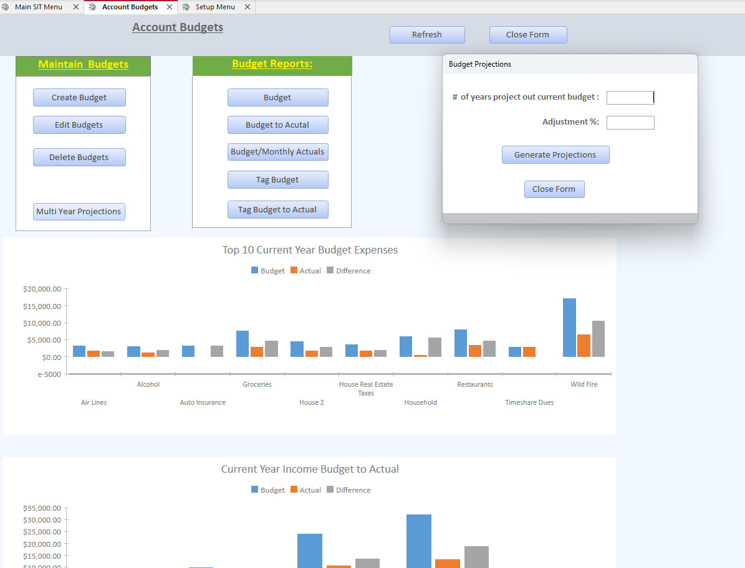
Task: Open Edit Budgets
Action: [x=79, y=125]
